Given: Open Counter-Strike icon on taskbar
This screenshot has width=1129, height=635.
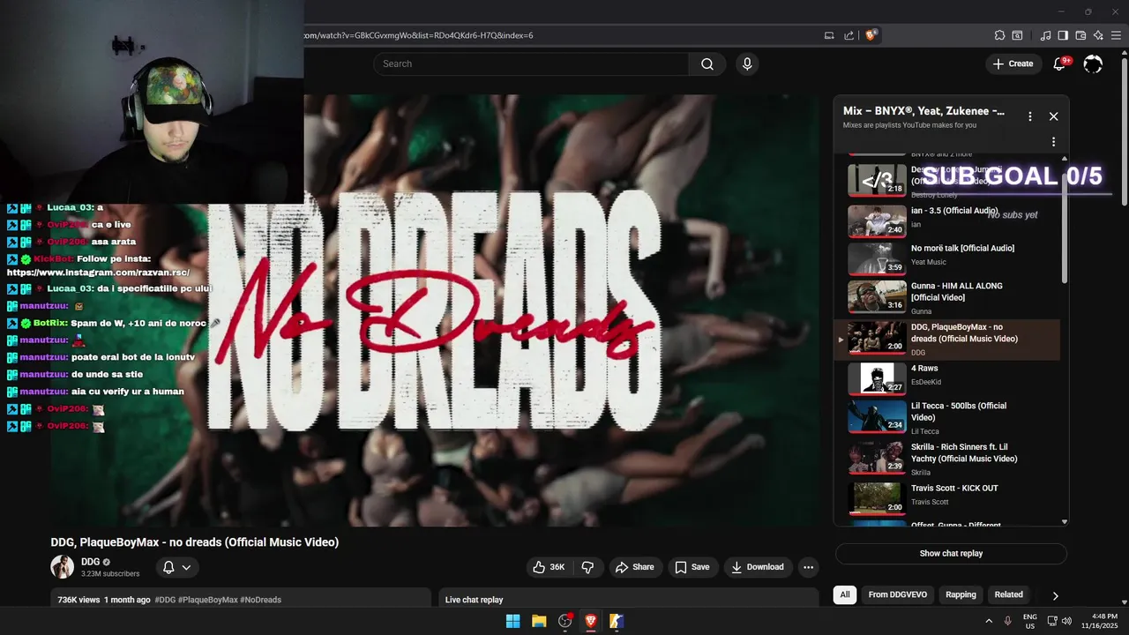Looking at the screenshot, I should [x=617, y=621].
